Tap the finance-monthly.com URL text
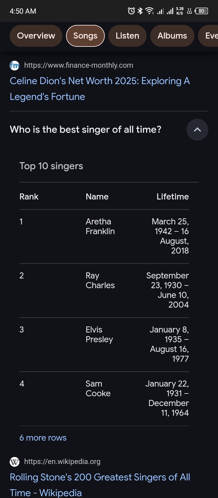218x498 pixels. click(x=78, y=65)
